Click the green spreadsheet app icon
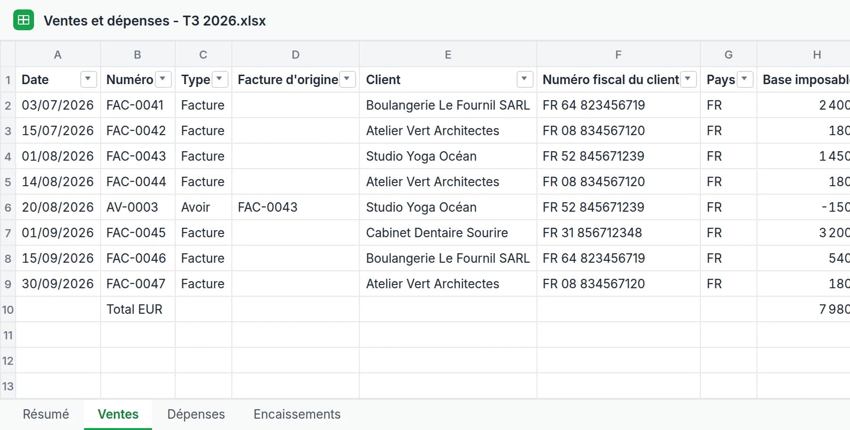The width and height of the screenshot is (850, 430). (x=24, y=20)
